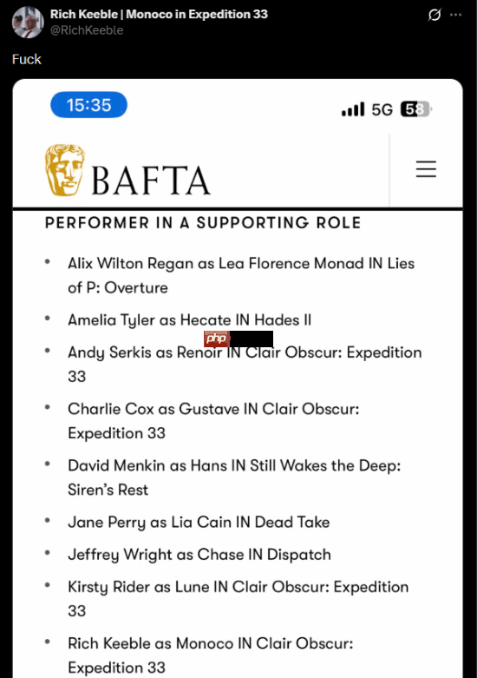Select the Andy Serkis as Renoir entry
The width and height of the screenshot is (477, 678).
coord(245,364)
